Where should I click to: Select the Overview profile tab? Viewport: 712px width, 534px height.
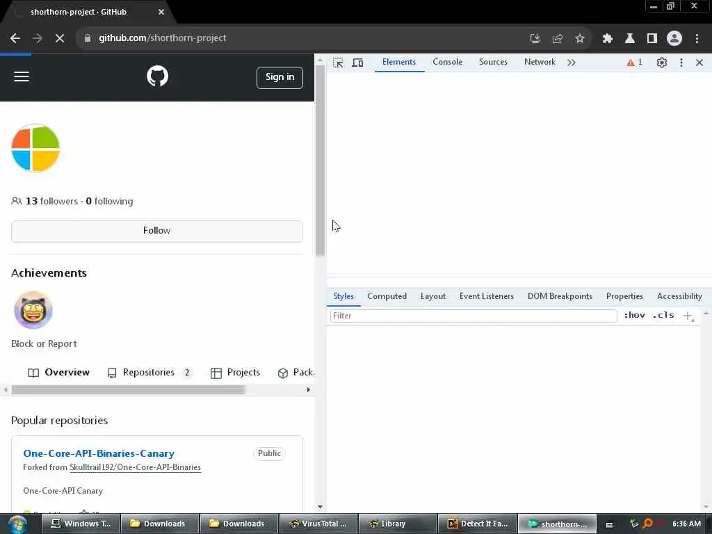(58, 373)
